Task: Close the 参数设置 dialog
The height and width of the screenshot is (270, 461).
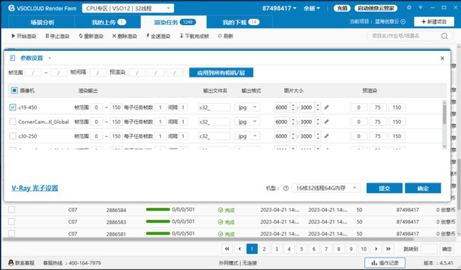Action: coord(442,58)
